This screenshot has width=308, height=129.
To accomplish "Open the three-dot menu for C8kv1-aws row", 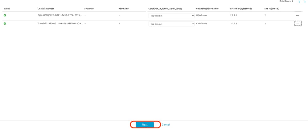I will pyautogui.click(x=298, y=15).
